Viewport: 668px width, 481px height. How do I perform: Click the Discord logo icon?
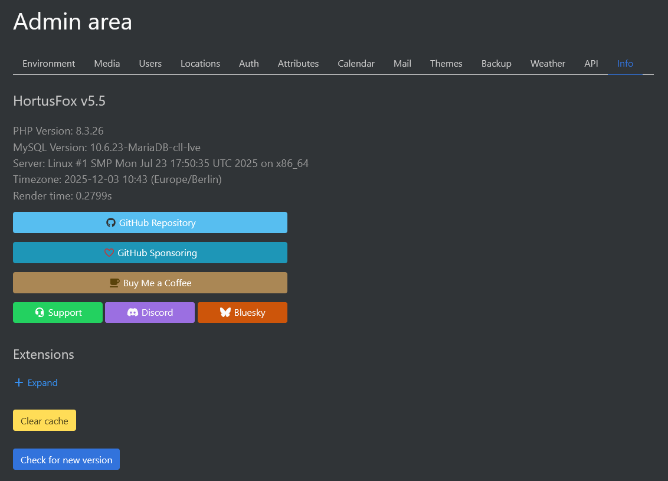[134, 312]
